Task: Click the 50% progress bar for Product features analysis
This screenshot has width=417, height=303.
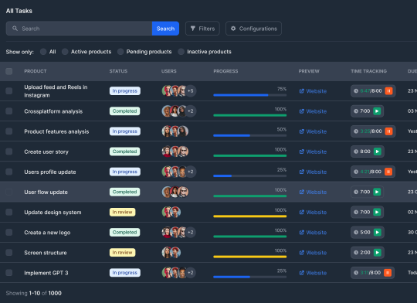Action: point(250,135)
